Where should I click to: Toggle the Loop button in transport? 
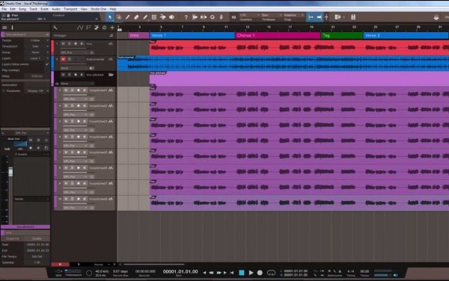point(271,273)
